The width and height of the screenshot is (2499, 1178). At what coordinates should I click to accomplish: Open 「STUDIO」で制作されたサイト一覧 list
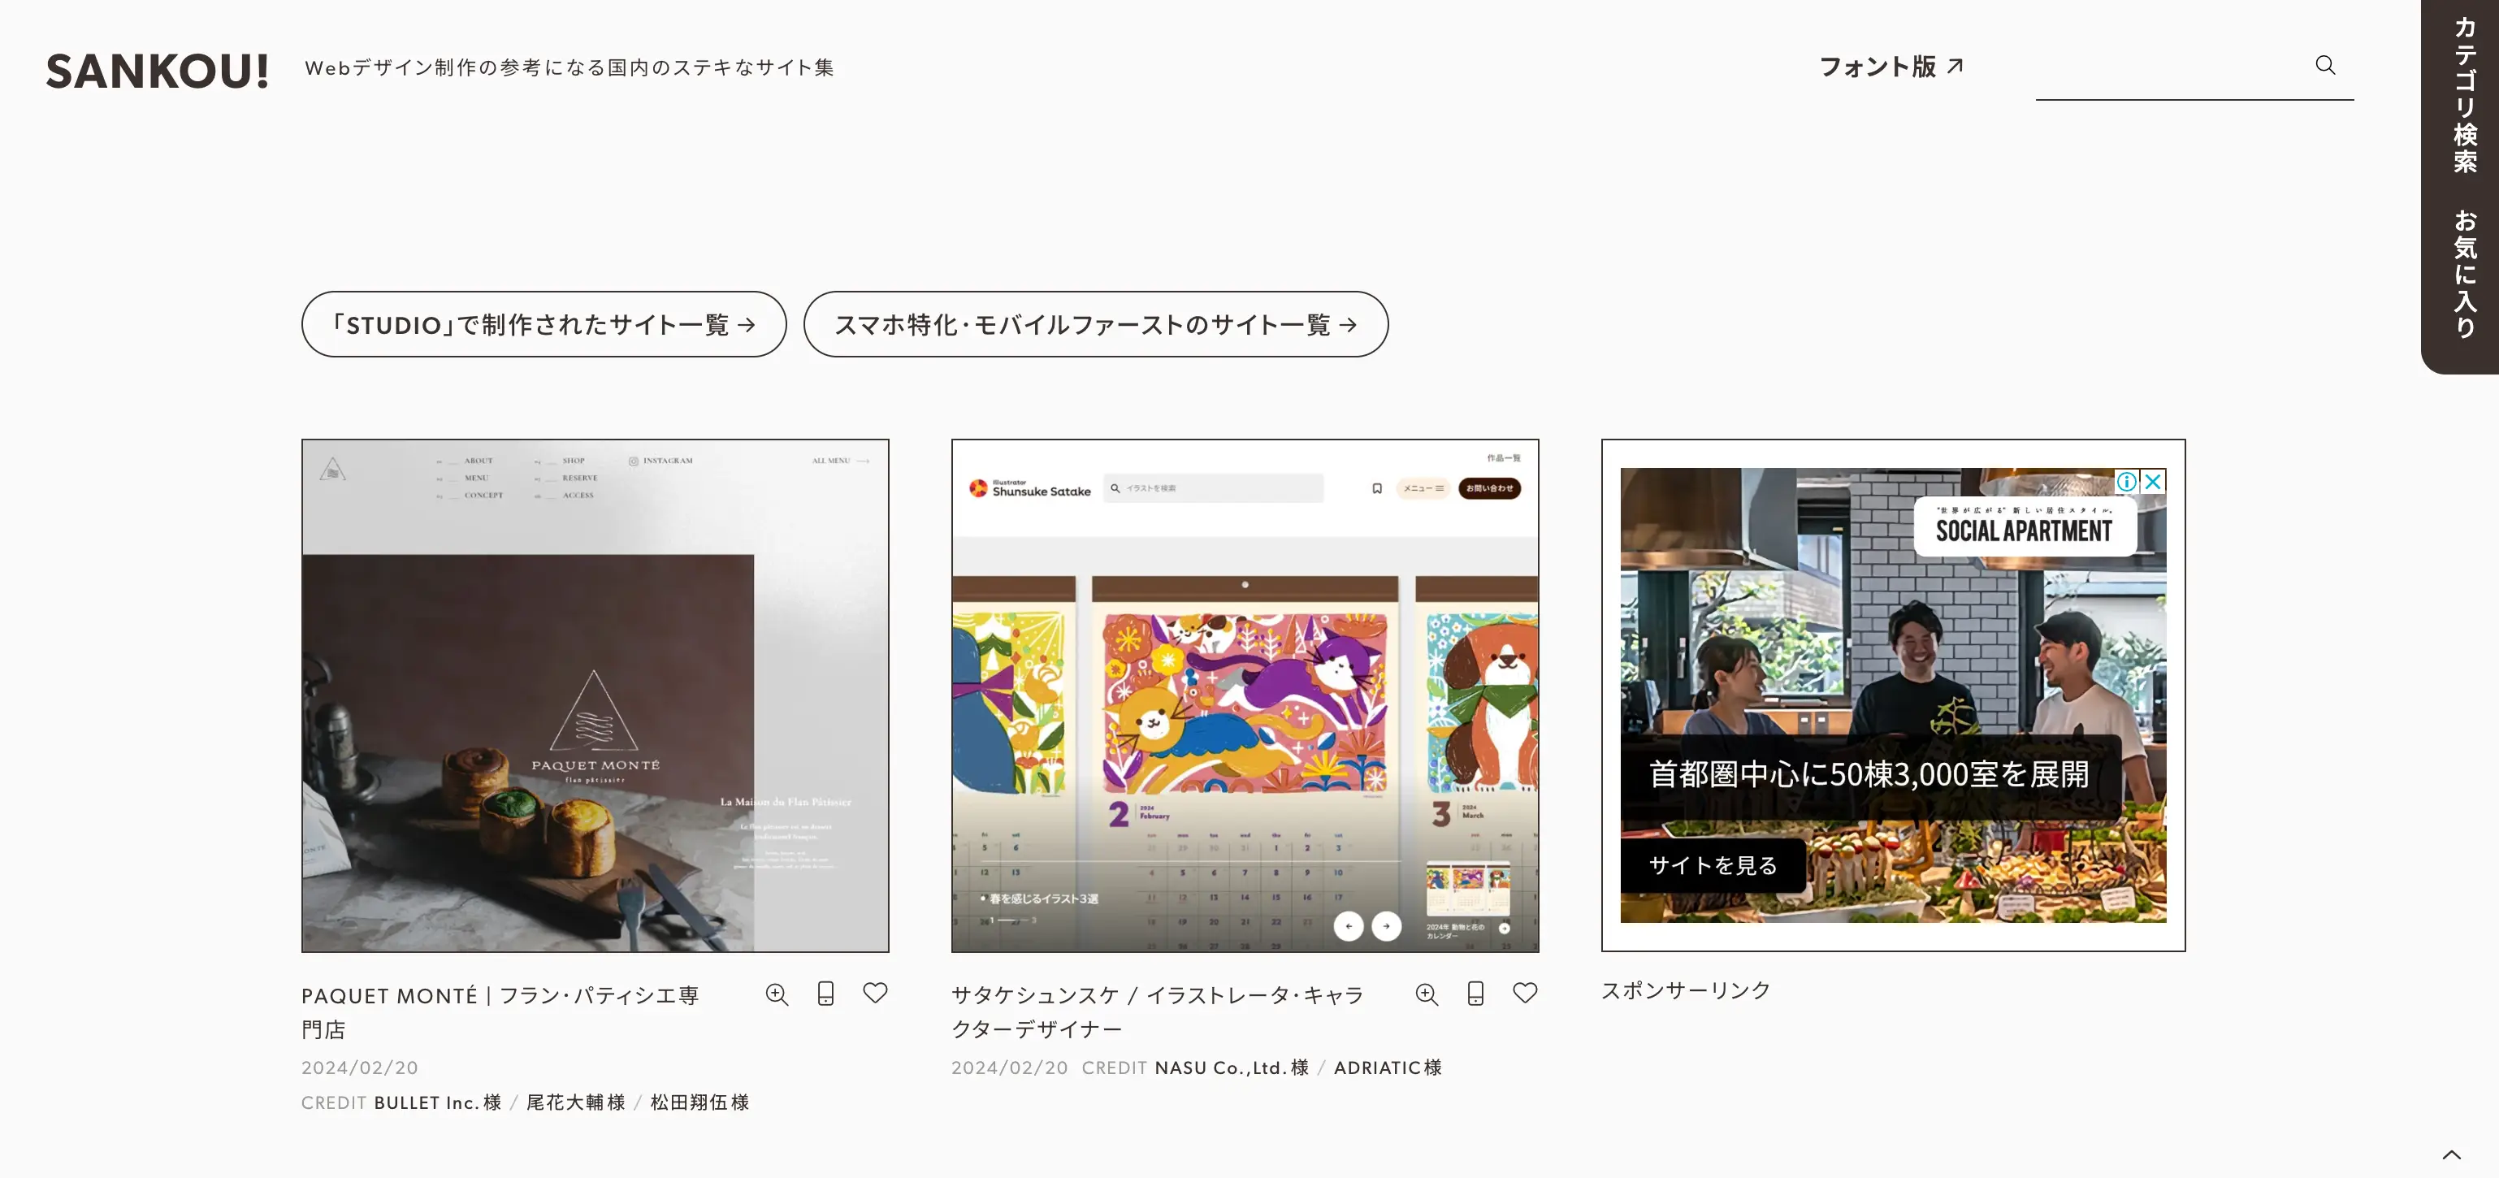coord(544,324)
